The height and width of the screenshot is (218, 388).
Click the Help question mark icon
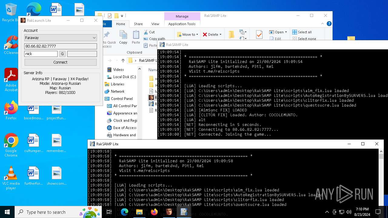[329, 24]
